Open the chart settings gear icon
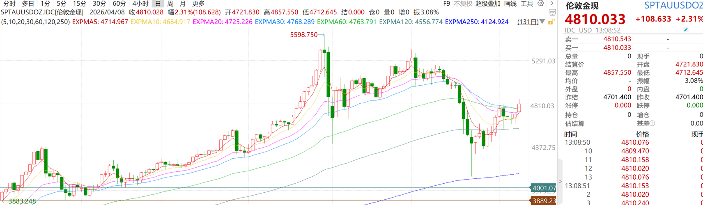Viewport: 703px width, 205px height. point(541,4)
